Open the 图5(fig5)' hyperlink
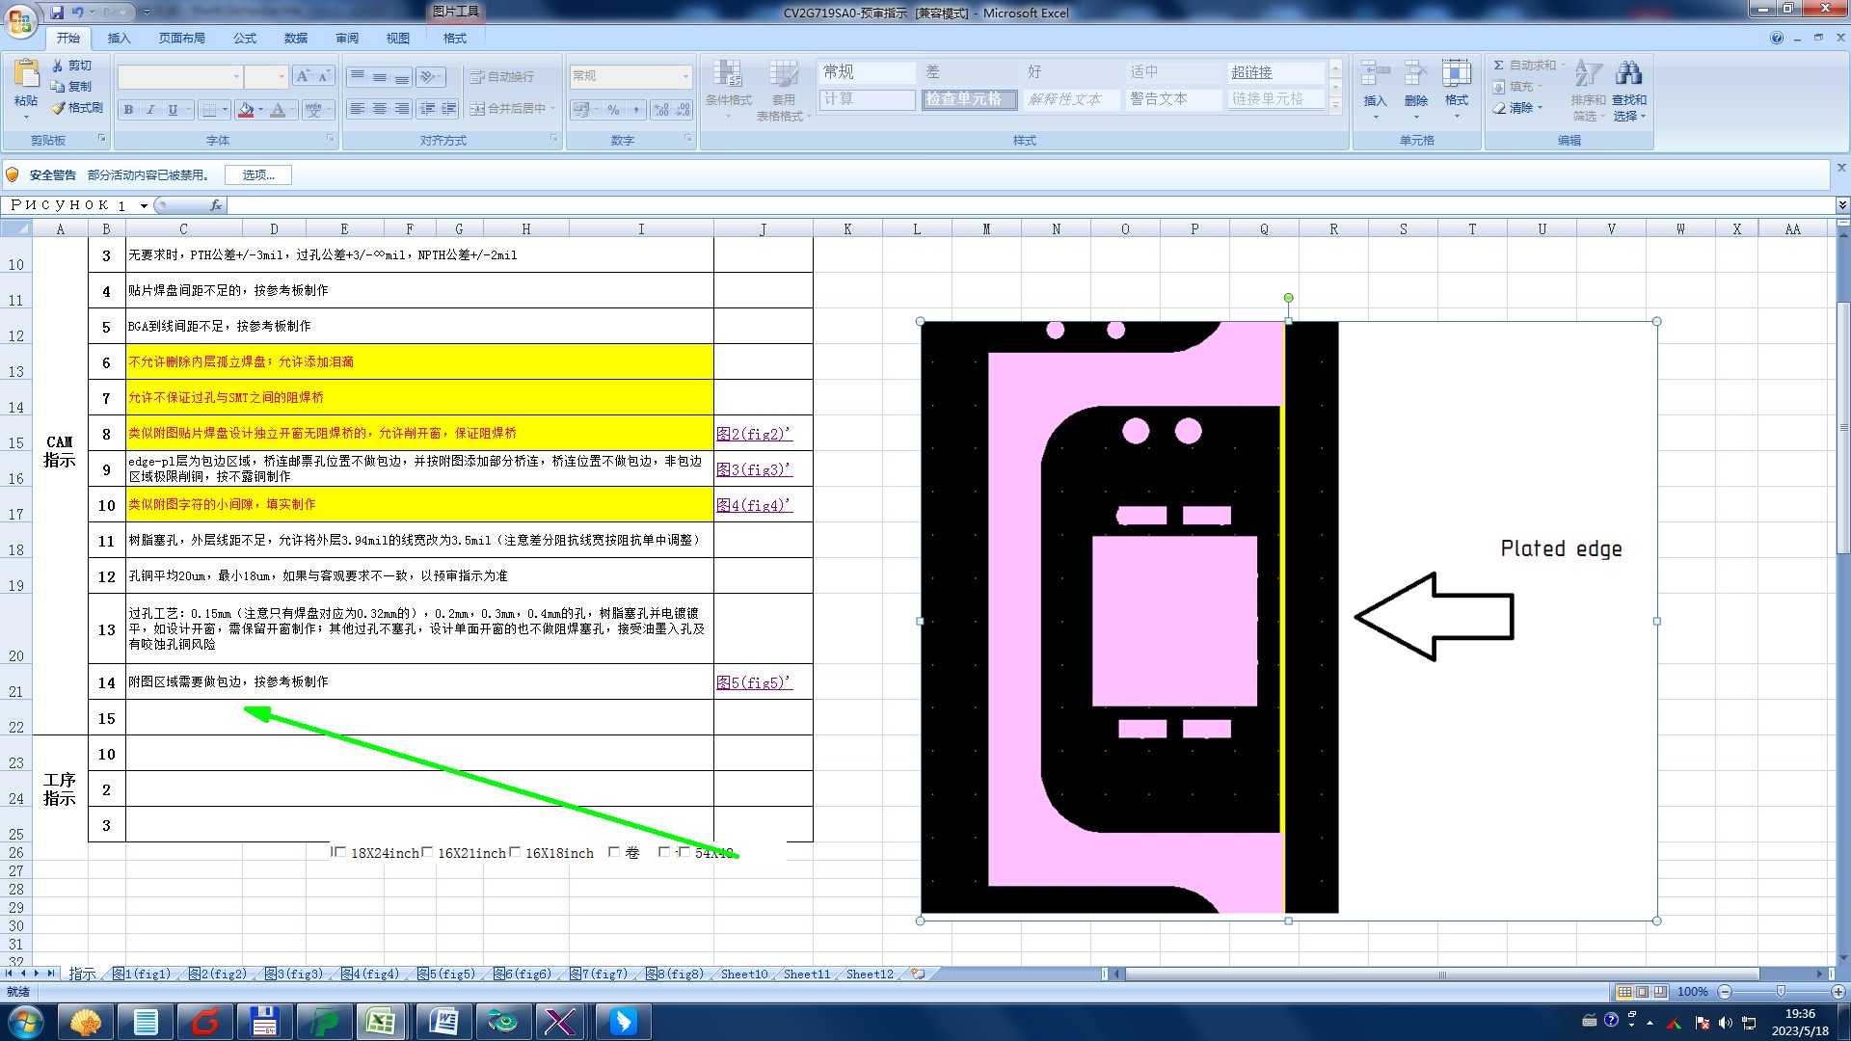The height and width of the screenshot is (1041, 1851). pyautogui.click(x=754, y=682)
